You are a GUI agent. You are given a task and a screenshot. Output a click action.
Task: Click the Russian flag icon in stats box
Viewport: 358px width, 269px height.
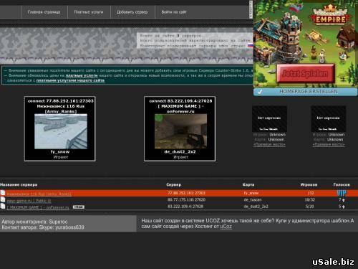click(250, 45)
